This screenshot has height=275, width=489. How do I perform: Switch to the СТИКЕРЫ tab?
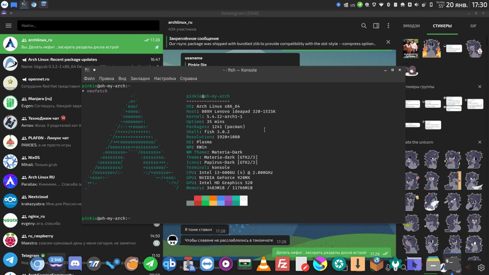442,26
